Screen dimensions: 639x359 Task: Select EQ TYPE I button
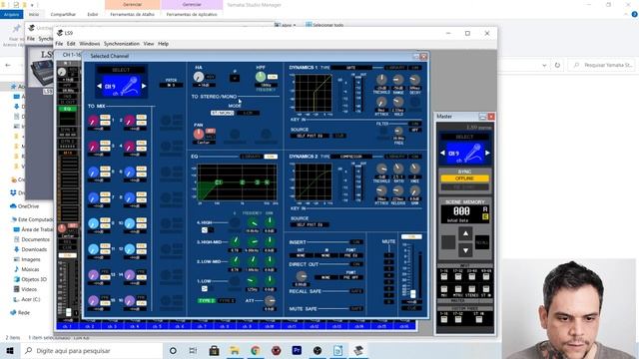[207, 301]
